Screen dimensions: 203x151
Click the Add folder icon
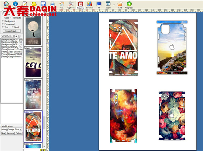tap(120, 5)
